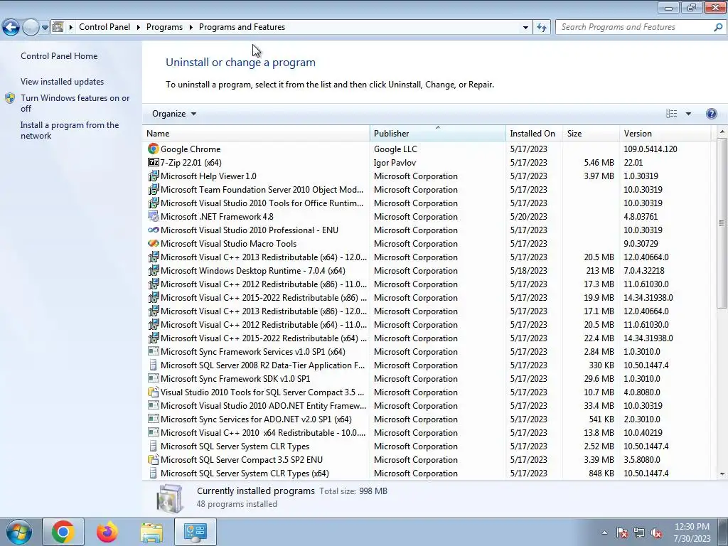Viewport: 728px width, 546px height.
Task: Click SQL Server Compact 3.5 SP2 ENU icon
Action: 154,459
